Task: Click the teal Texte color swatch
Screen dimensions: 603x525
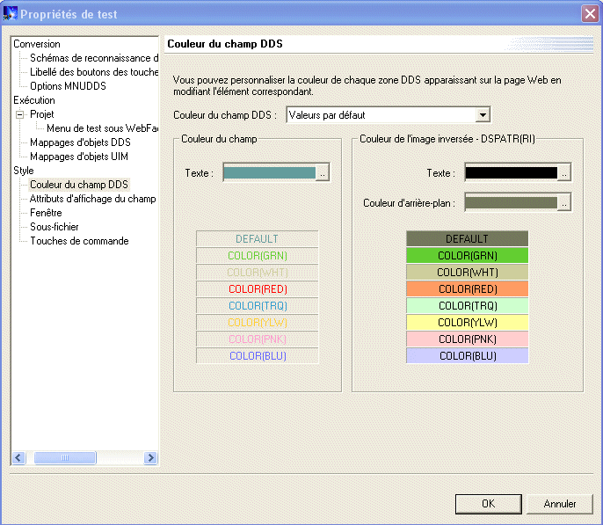Action: (x=270, y=172)
